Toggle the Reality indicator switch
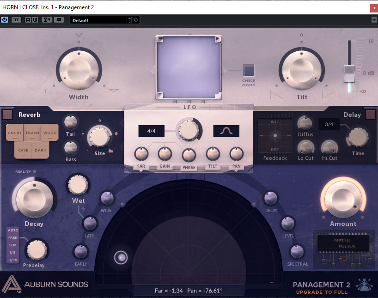378x298 pixels. [35, 172]
